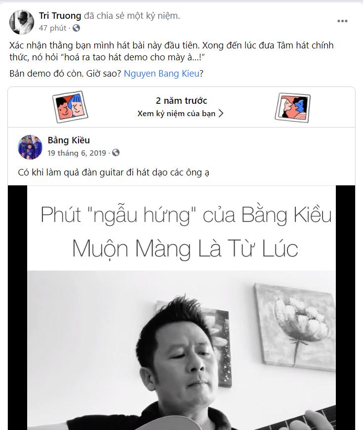This screenshot has height=430, width=363.
Task: Open Bằng Kiều's profile avatar
Action: (30, 147)
